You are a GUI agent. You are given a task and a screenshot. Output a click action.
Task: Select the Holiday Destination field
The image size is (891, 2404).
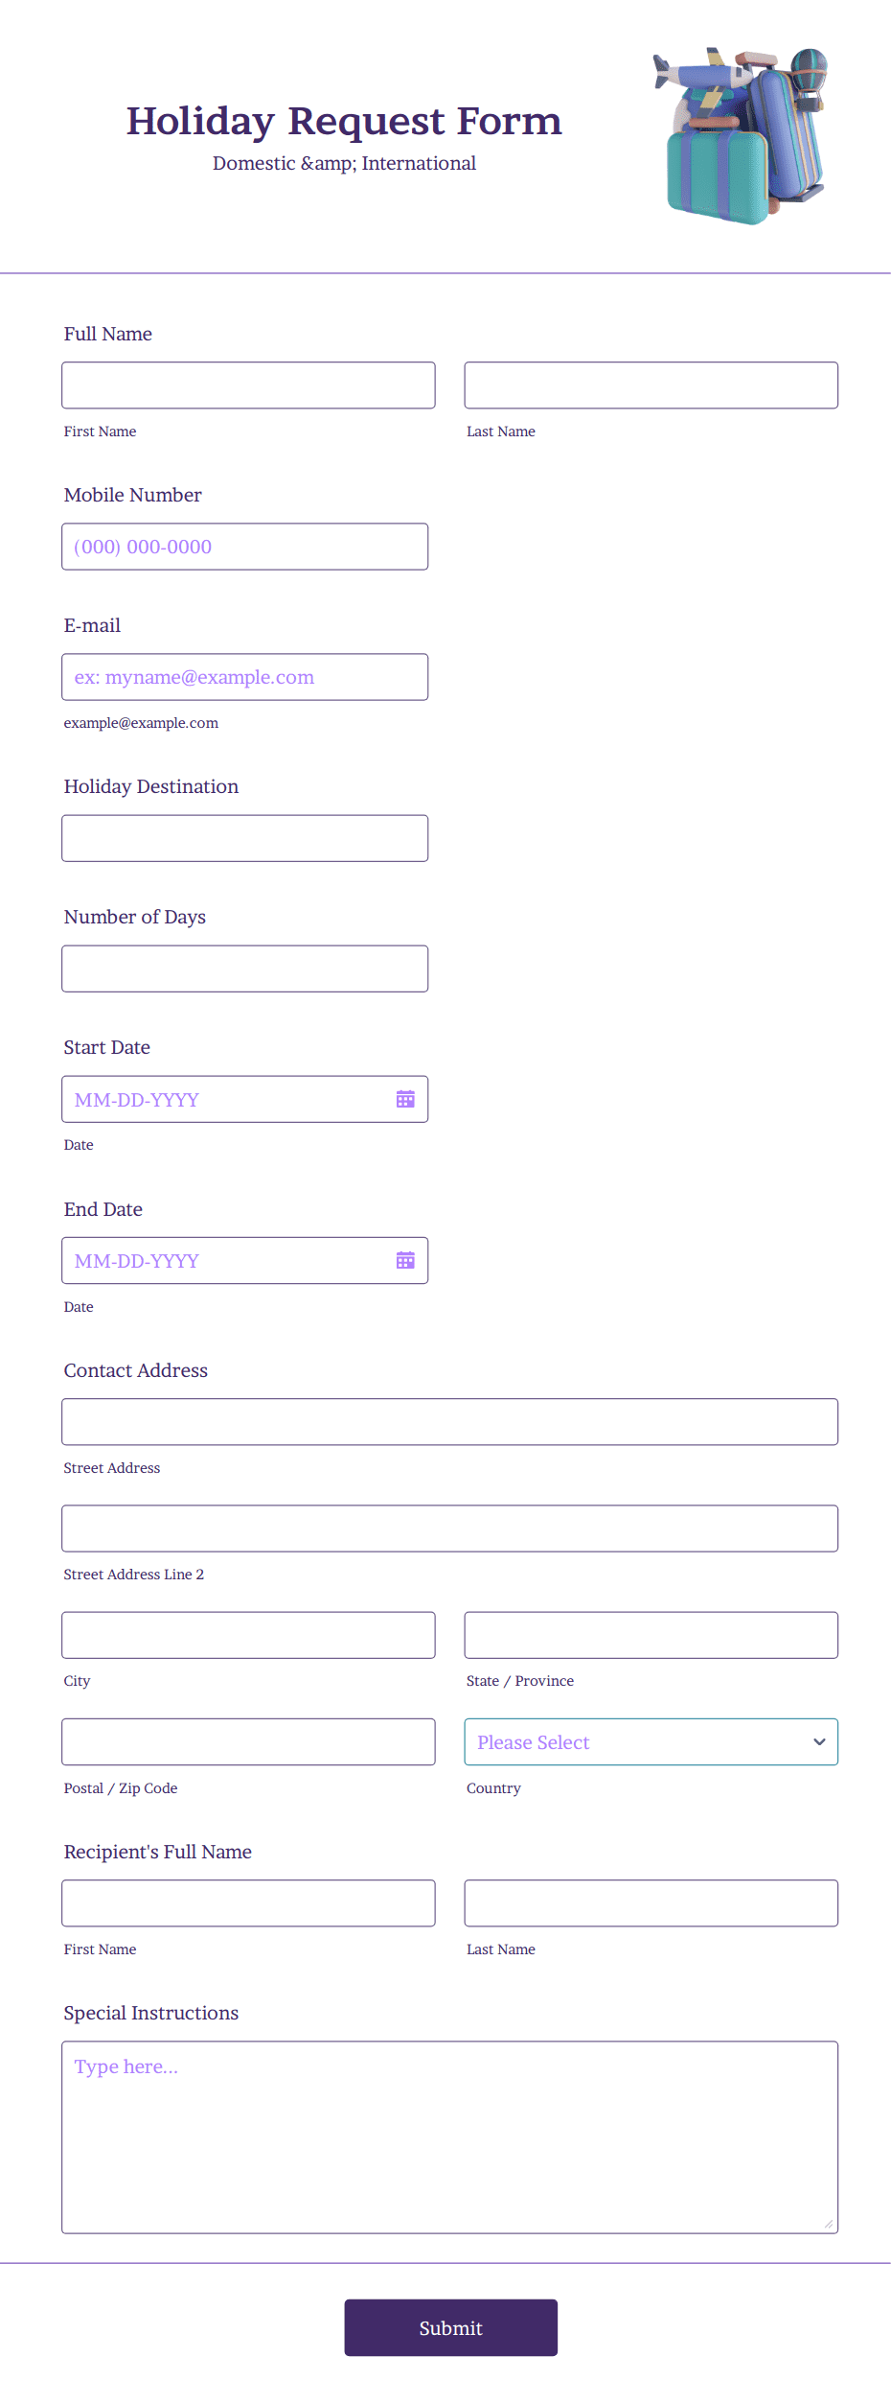pyautogui.click(x=244, y=837)
